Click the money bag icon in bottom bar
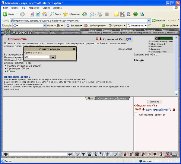181x164 pixels. (125, 154)
